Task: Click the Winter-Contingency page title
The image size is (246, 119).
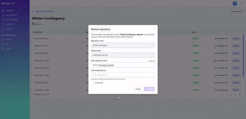Action: coord(48,18)
